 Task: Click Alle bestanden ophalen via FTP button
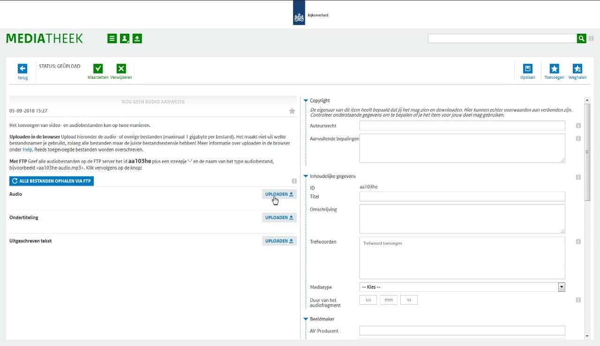52,181
